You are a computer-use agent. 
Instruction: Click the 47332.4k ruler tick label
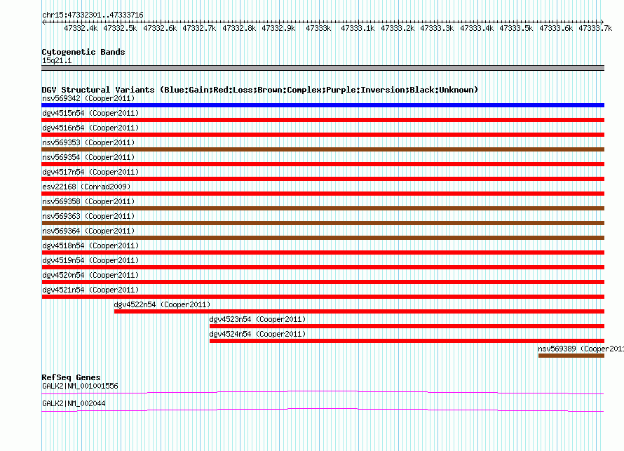pos(81,28)
